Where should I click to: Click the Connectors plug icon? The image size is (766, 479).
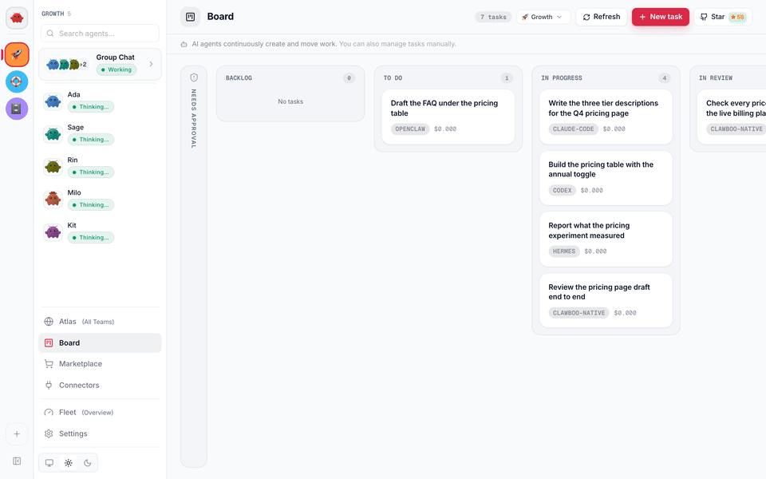click(x=49, y=385)
